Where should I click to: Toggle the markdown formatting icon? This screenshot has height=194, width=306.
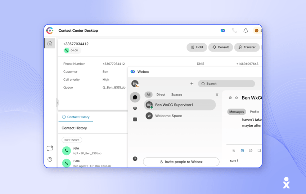pos(242,151)
